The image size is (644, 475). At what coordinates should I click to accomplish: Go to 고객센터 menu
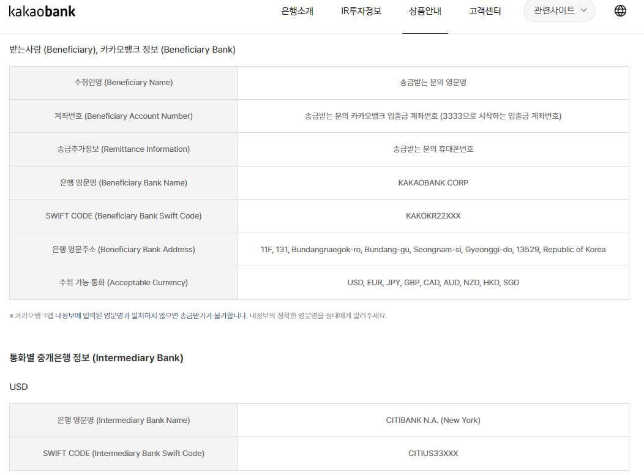(485, 11)
